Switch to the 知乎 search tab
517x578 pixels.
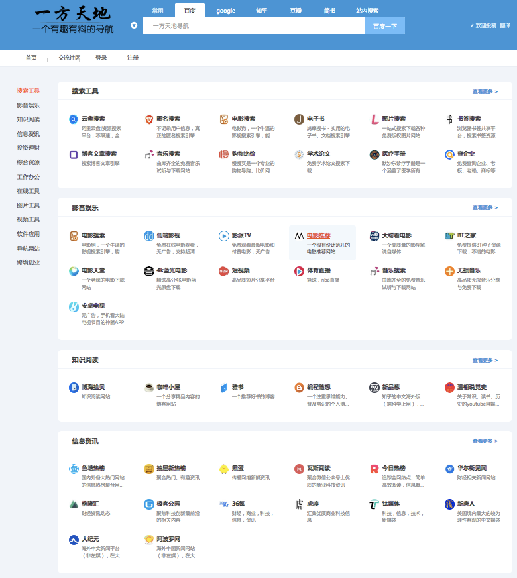pos(262,11)
